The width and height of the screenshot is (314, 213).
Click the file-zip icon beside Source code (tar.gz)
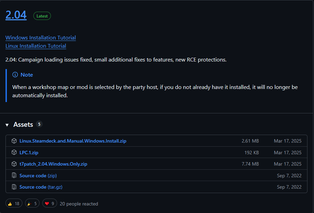coord(14,187)
